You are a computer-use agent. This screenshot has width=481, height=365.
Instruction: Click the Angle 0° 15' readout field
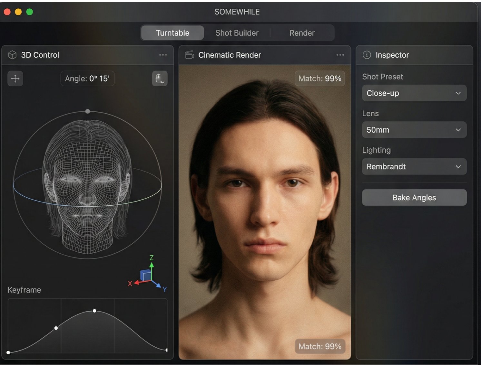click(87, 79)
